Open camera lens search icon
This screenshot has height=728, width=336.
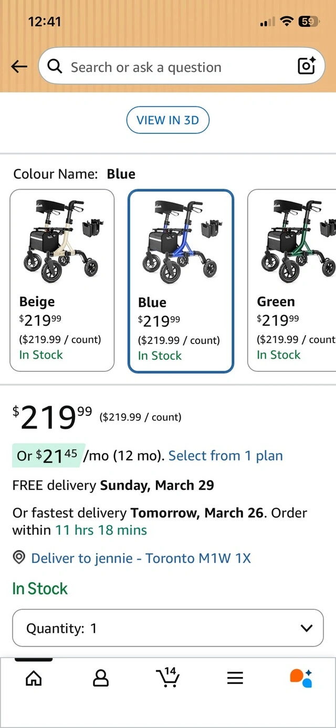click(x=306, y=66)
